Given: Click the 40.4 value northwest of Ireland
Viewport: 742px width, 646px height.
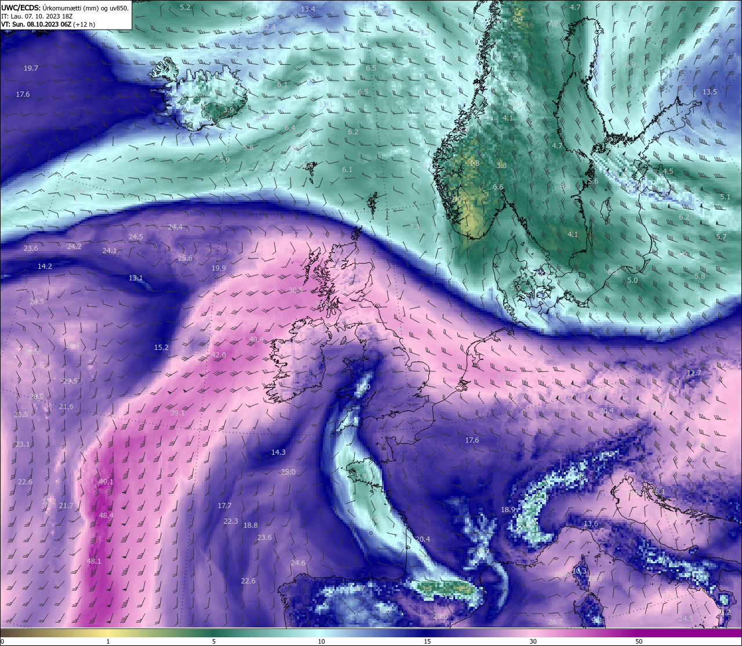Looking at the screenshot, I should coord(256,340).
